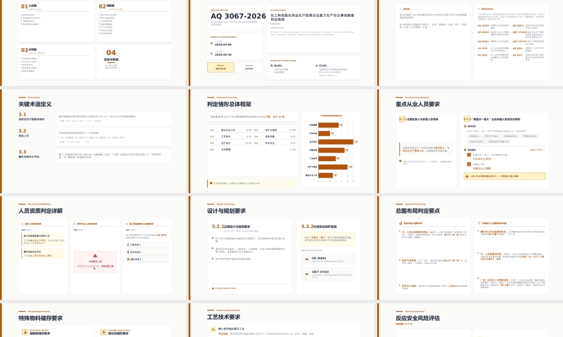Screen dimensions: 563x337
Task: Click the 归口单位 organization icon
Action: (x=316, y=66)
